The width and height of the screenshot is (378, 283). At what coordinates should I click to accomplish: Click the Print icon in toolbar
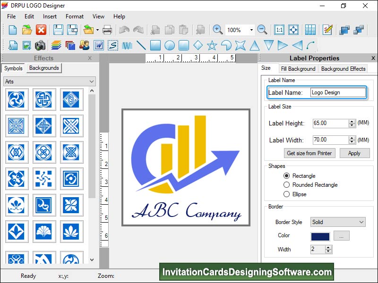(107, 30)
